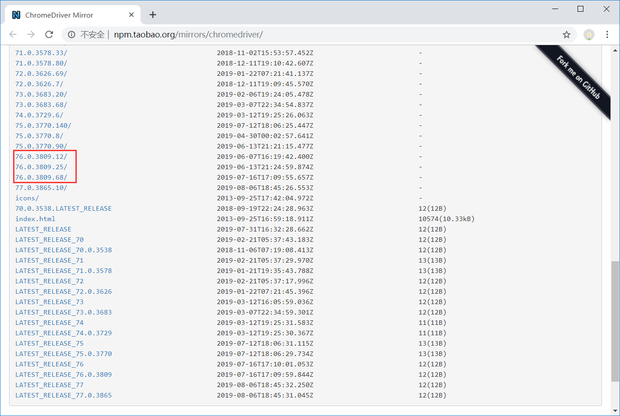This screenshot has height=416, width=620.
Task: View site security info icon
Action: 71,34
